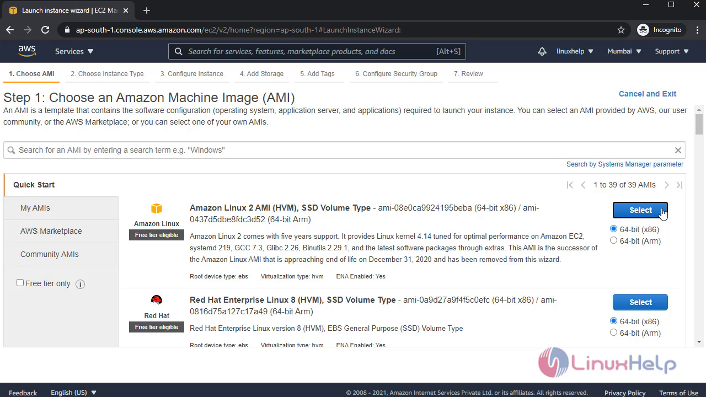The width and height of the screenshot is (706, 397).
Task: Click the AWS services search bar
Action: 317,51
